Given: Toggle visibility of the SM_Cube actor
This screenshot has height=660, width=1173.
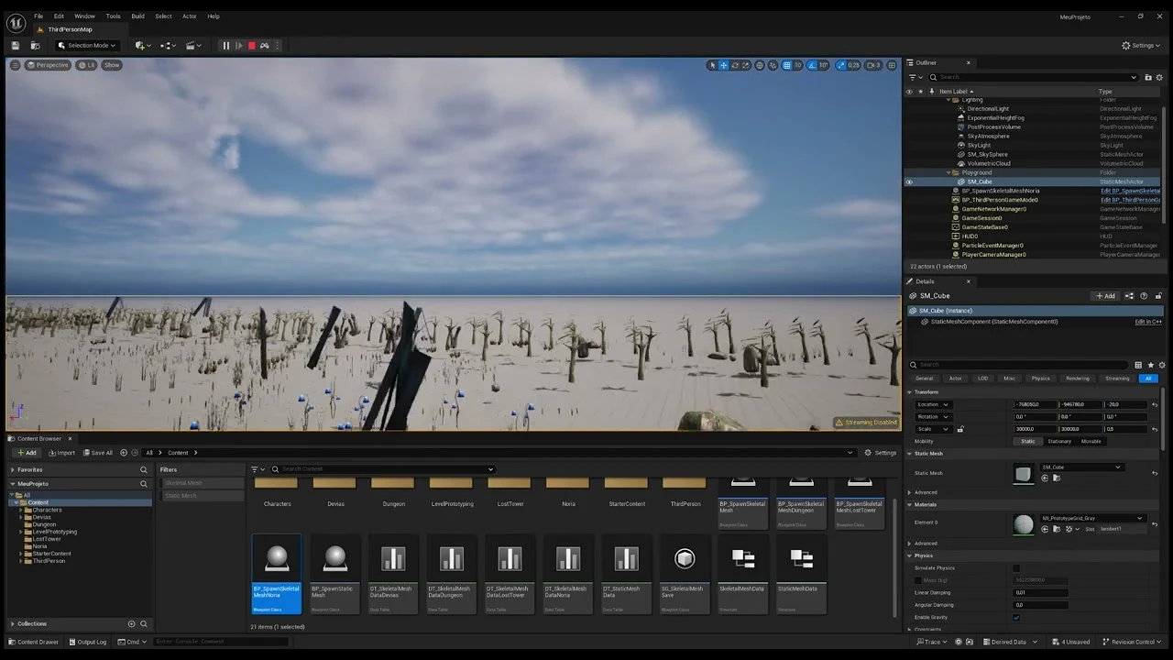Looking at the screenshot, I should pos(910,181).
